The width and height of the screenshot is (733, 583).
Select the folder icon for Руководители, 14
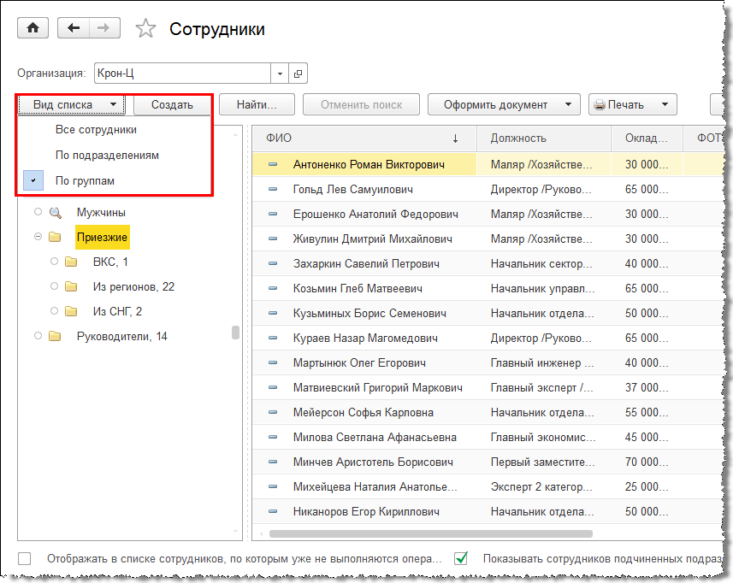(x=55, y=336)
